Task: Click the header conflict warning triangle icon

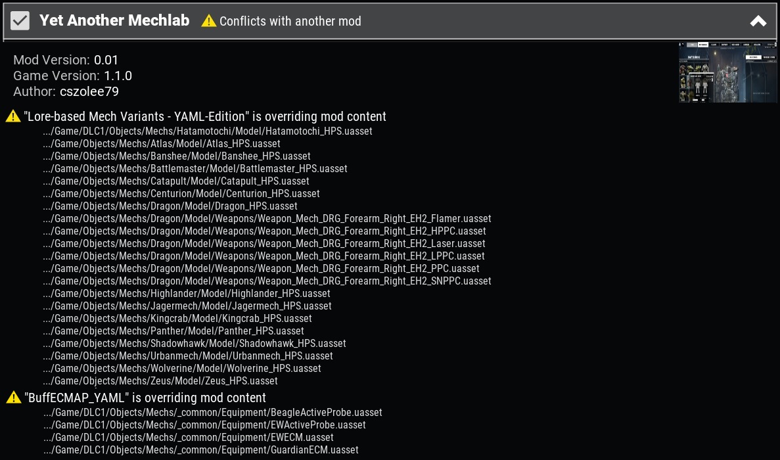Action: 209,21
